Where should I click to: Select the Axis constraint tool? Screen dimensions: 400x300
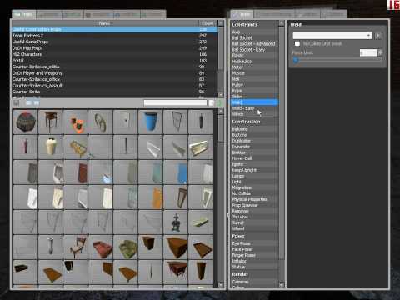click(x=254, y=32)
